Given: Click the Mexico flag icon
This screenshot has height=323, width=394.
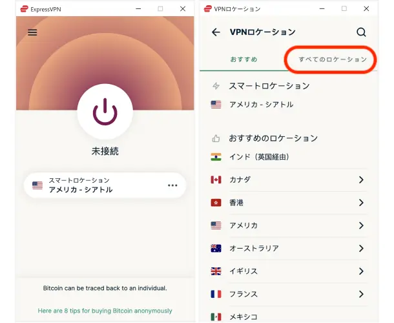Looking at the screenshot, I should point(216,317).
